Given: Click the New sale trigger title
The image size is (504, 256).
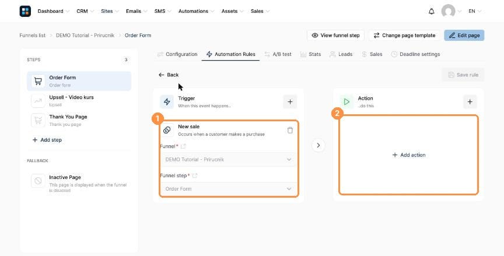Looking at the screenshot, I should (188, 127).
